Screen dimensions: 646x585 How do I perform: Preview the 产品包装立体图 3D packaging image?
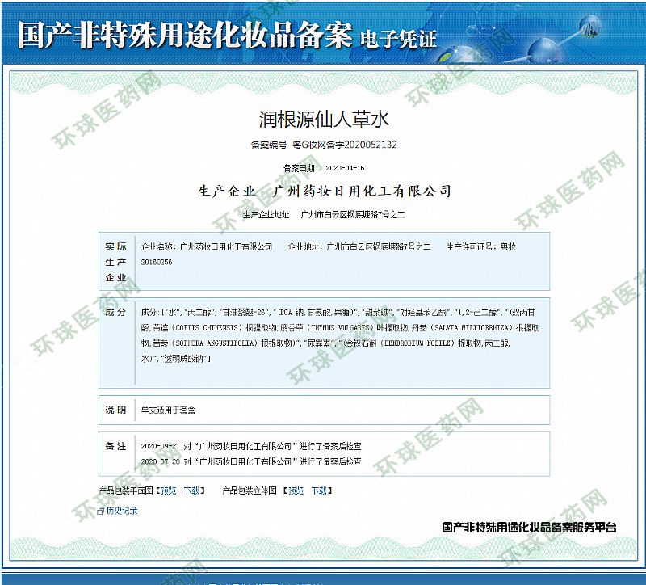296,490
